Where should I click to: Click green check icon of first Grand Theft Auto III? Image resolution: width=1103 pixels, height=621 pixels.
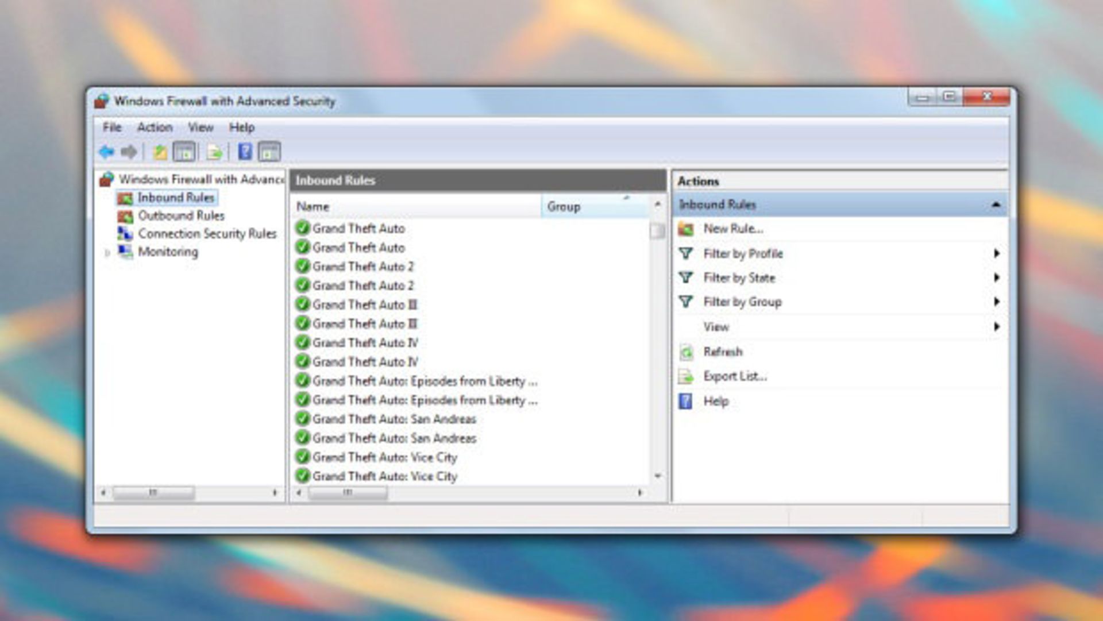pos(303,304)
